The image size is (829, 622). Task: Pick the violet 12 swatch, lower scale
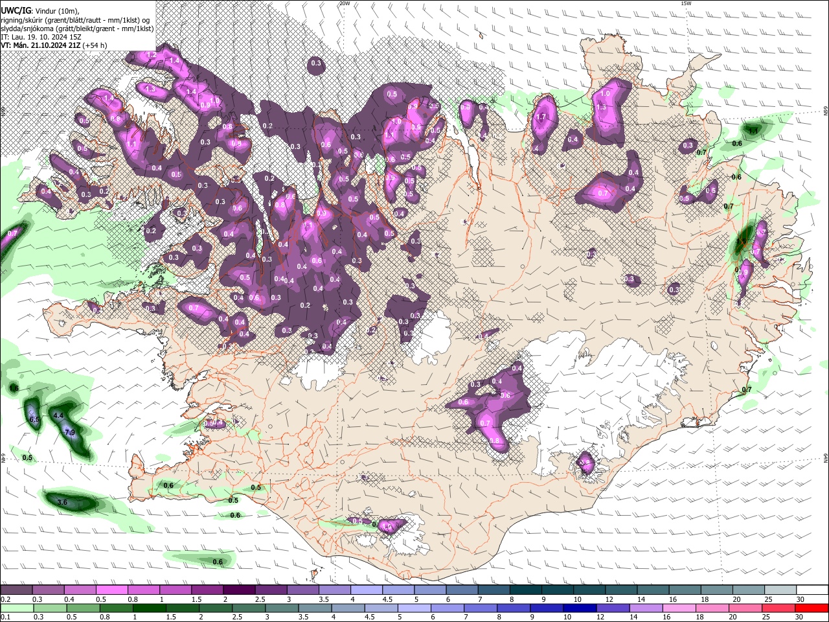click(x=613, y=608)
